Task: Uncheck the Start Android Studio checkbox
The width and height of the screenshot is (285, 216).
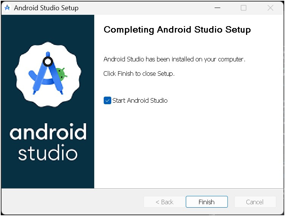Action: pyautogui.click(x=107, y=100)
